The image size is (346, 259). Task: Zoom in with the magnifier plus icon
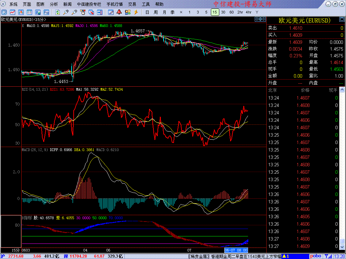(66, 12)
